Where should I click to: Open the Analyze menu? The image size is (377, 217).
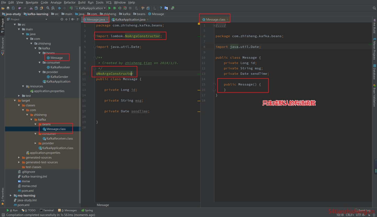pos(56,2)
